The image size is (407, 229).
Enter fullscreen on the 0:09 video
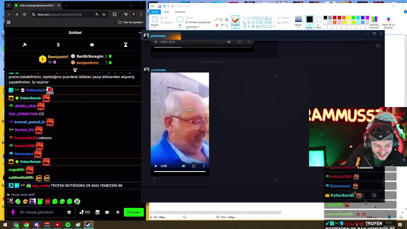194,166
